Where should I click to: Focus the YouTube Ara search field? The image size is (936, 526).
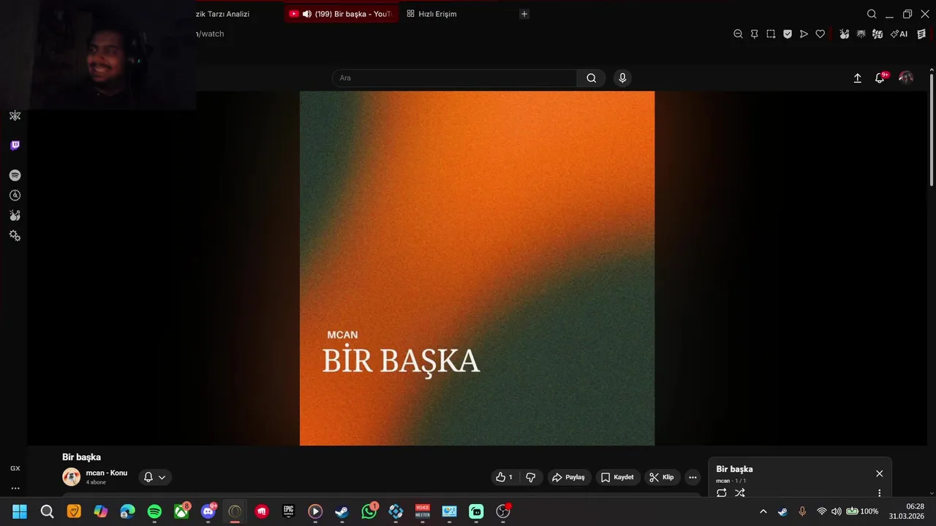point(454,78)
